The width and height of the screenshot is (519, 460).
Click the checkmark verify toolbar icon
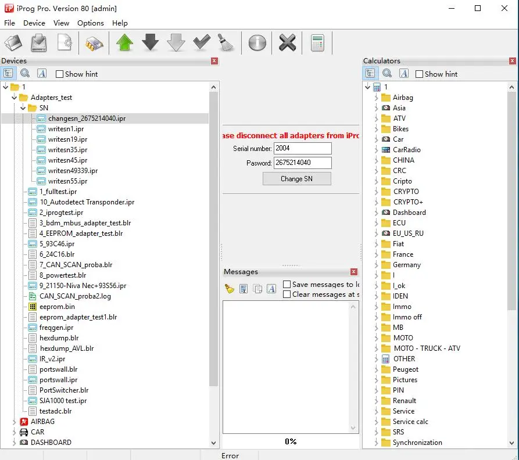pyautogui.click(x=202, y=42)
